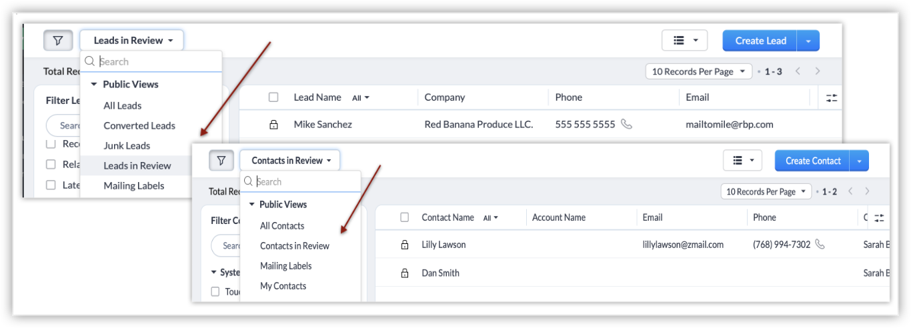Go to previous page in Leads pagination
The width and height of the screenshot is (911, 328).
click(x=798, y=71)
